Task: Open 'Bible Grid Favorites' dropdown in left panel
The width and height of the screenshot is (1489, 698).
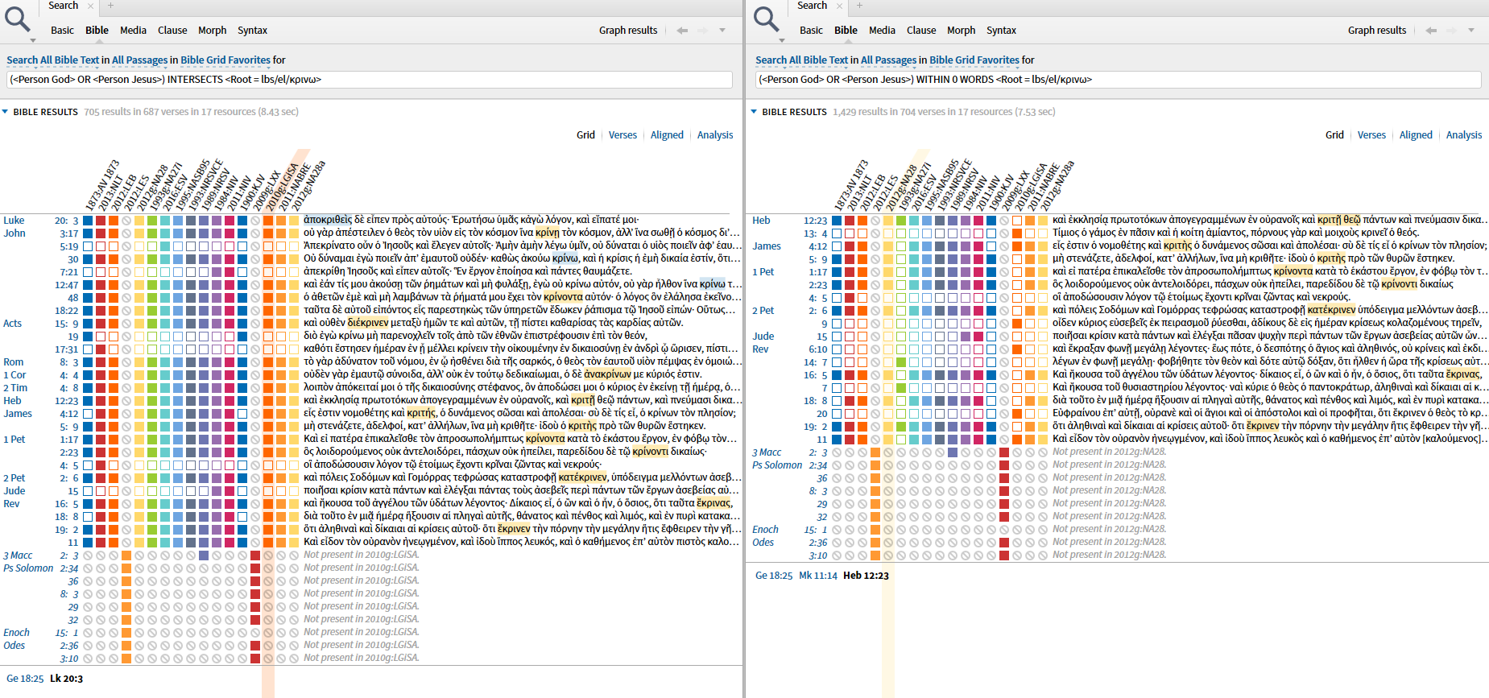Action: 225,60
